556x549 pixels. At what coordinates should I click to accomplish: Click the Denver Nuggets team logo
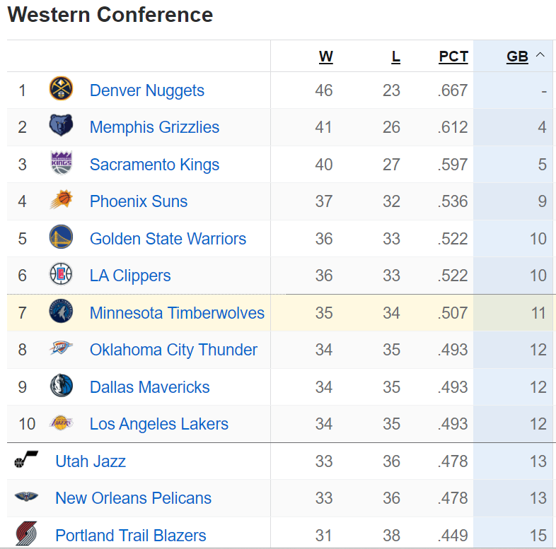[61, 90]
